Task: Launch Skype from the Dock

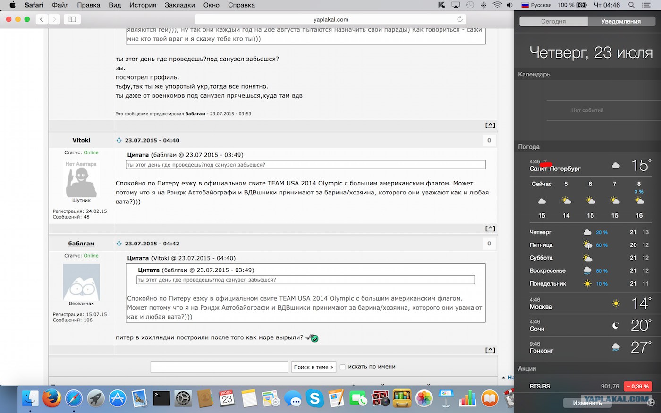Action: pos(314,399)
